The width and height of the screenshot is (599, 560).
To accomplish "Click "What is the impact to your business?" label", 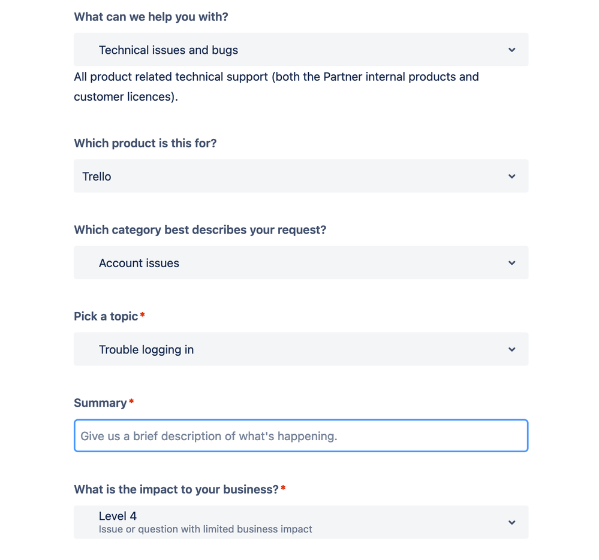I will click(176, 489).
